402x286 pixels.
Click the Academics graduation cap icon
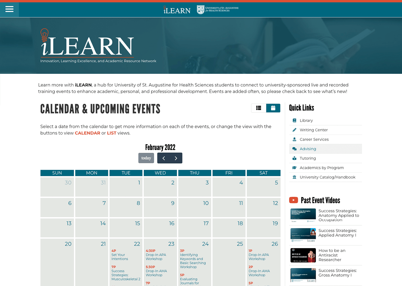(295, 168)
